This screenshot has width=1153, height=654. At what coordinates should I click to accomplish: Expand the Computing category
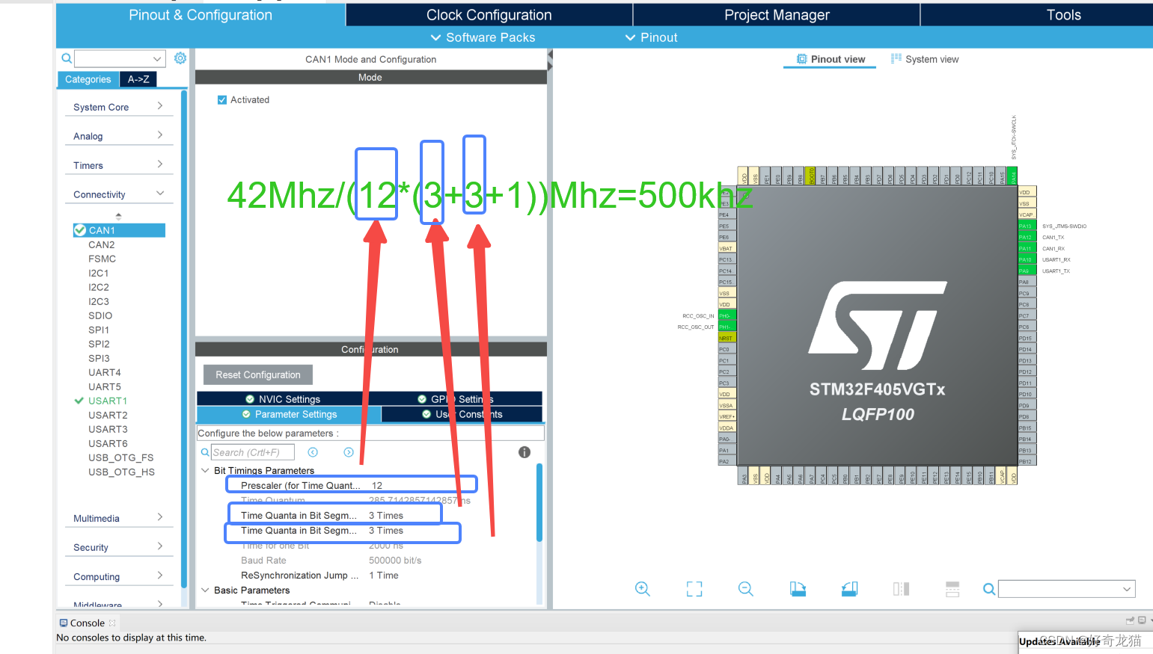[x=119, y=576]
